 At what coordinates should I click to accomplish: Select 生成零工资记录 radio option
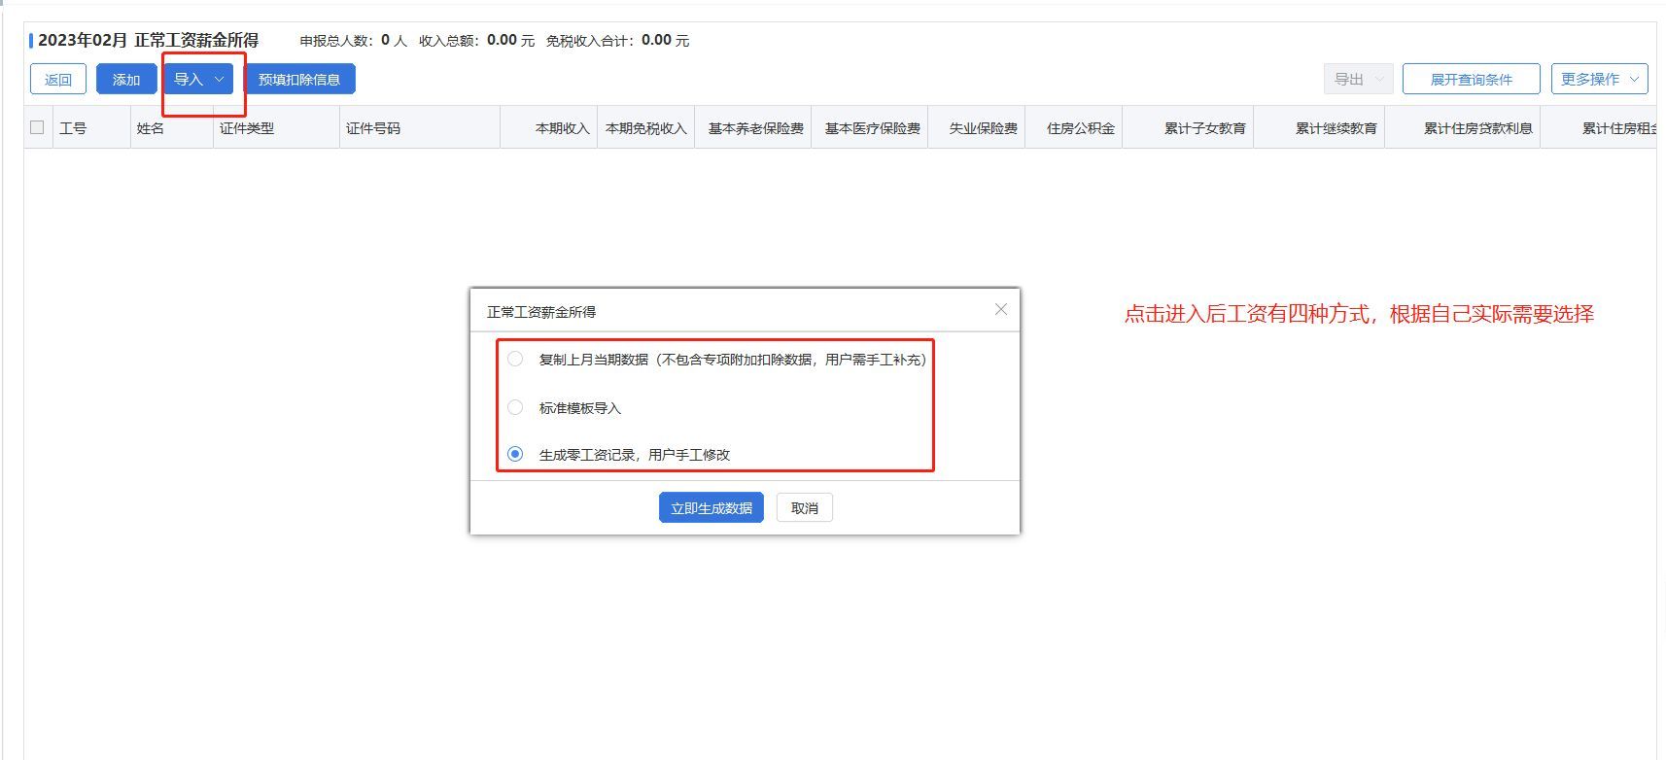pos(515,454)
